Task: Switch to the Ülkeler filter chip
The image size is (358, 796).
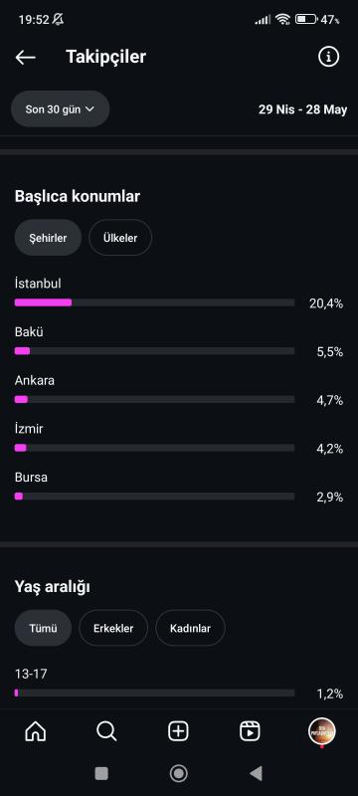Action: [x=120, y=238]
